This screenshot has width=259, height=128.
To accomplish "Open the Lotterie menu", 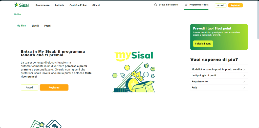I will coord(59,5).
